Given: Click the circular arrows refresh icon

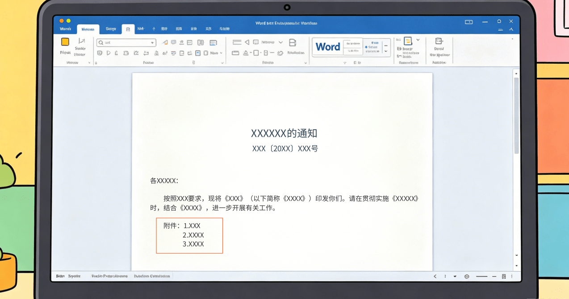Looking at the screenshot, I should (280, 53).
